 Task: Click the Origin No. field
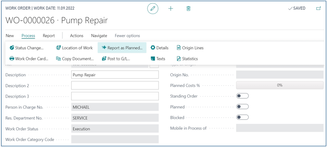tap(280, 75)
